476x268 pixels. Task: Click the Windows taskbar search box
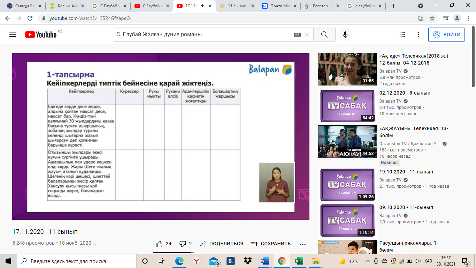[77, 261]
